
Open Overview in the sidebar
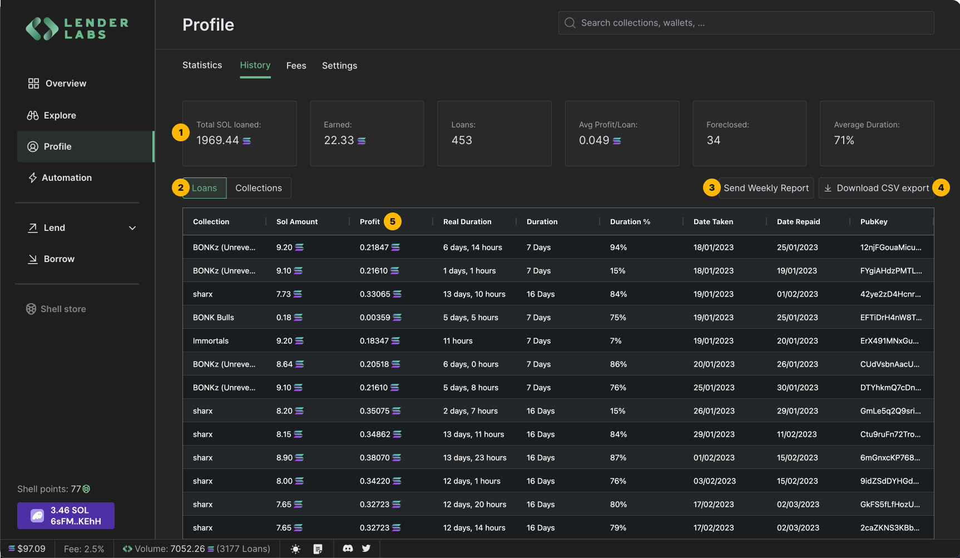click(65, 83)
